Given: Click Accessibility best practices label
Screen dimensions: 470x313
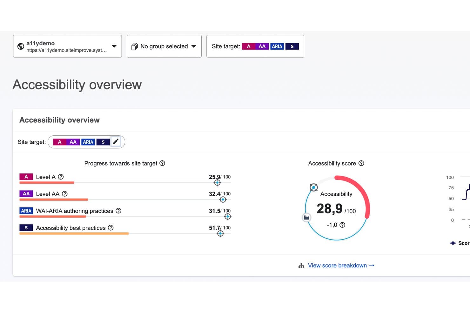Looking at the screenshot, I should point(71,228).
